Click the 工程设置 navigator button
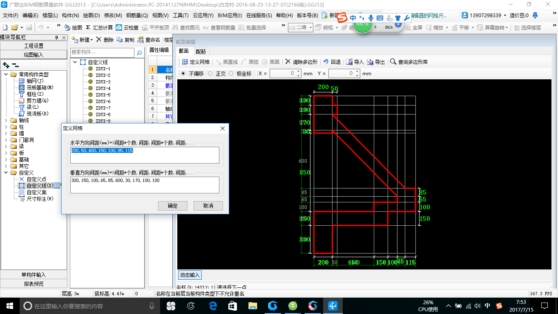Viewport: 558px width, 314px height. coord(33,46)
